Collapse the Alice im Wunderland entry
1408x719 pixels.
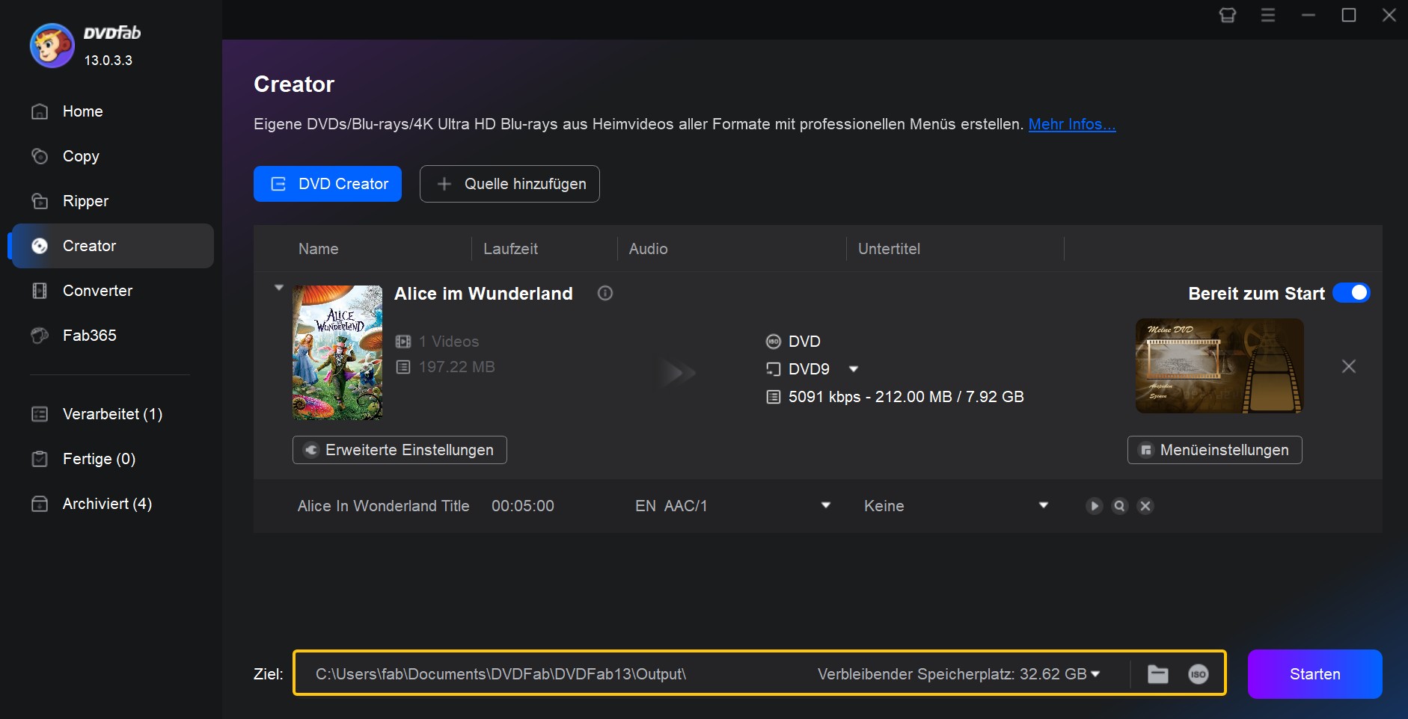pyautogui.click(x=279, y=288)
